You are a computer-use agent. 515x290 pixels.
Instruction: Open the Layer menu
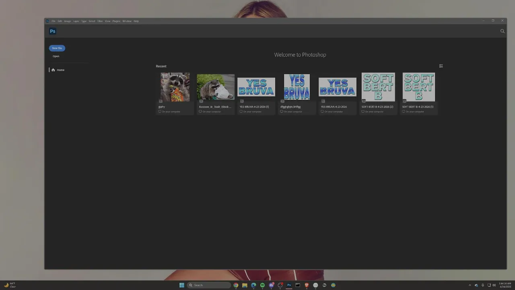pyautogui.click(x=76, y=21)
